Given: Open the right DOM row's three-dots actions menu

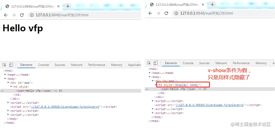Looking at the screenshot, I should 147,89.
